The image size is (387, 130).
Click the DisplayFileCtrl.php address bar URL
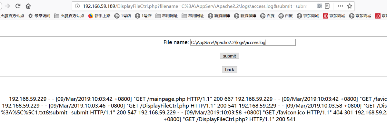(193, 6)
